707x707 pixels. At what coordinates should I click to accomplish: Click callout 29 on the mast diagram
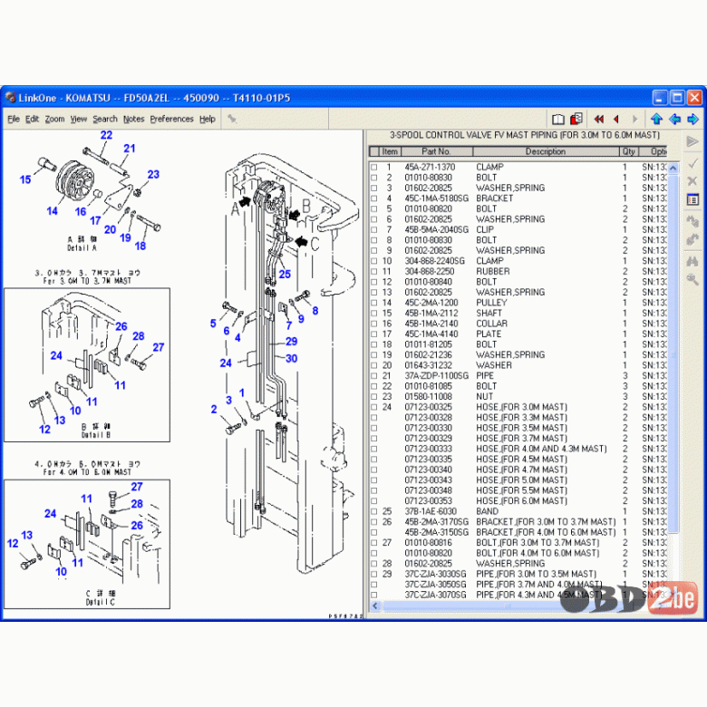(291, 342)
